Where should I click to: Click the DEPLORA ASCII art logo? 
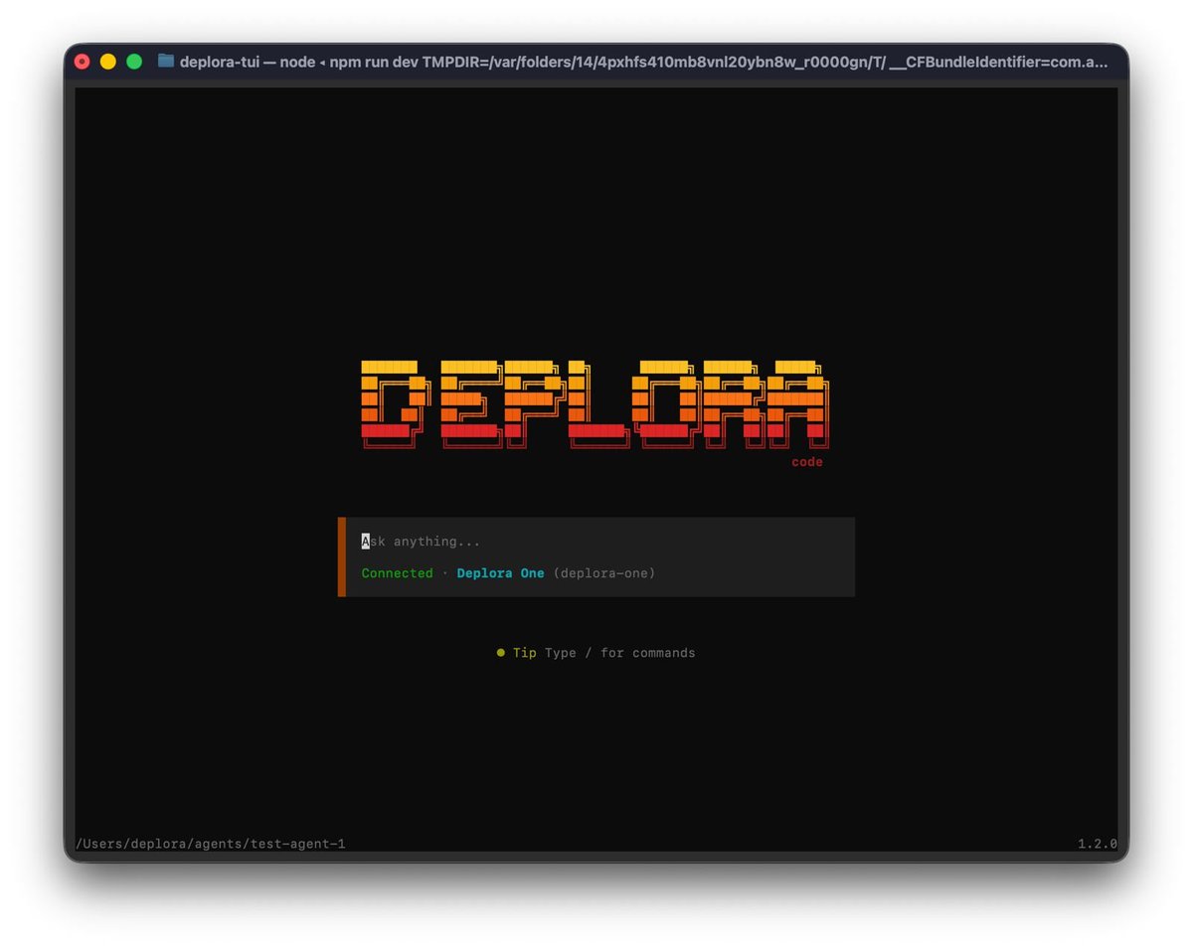pos(595,404)
